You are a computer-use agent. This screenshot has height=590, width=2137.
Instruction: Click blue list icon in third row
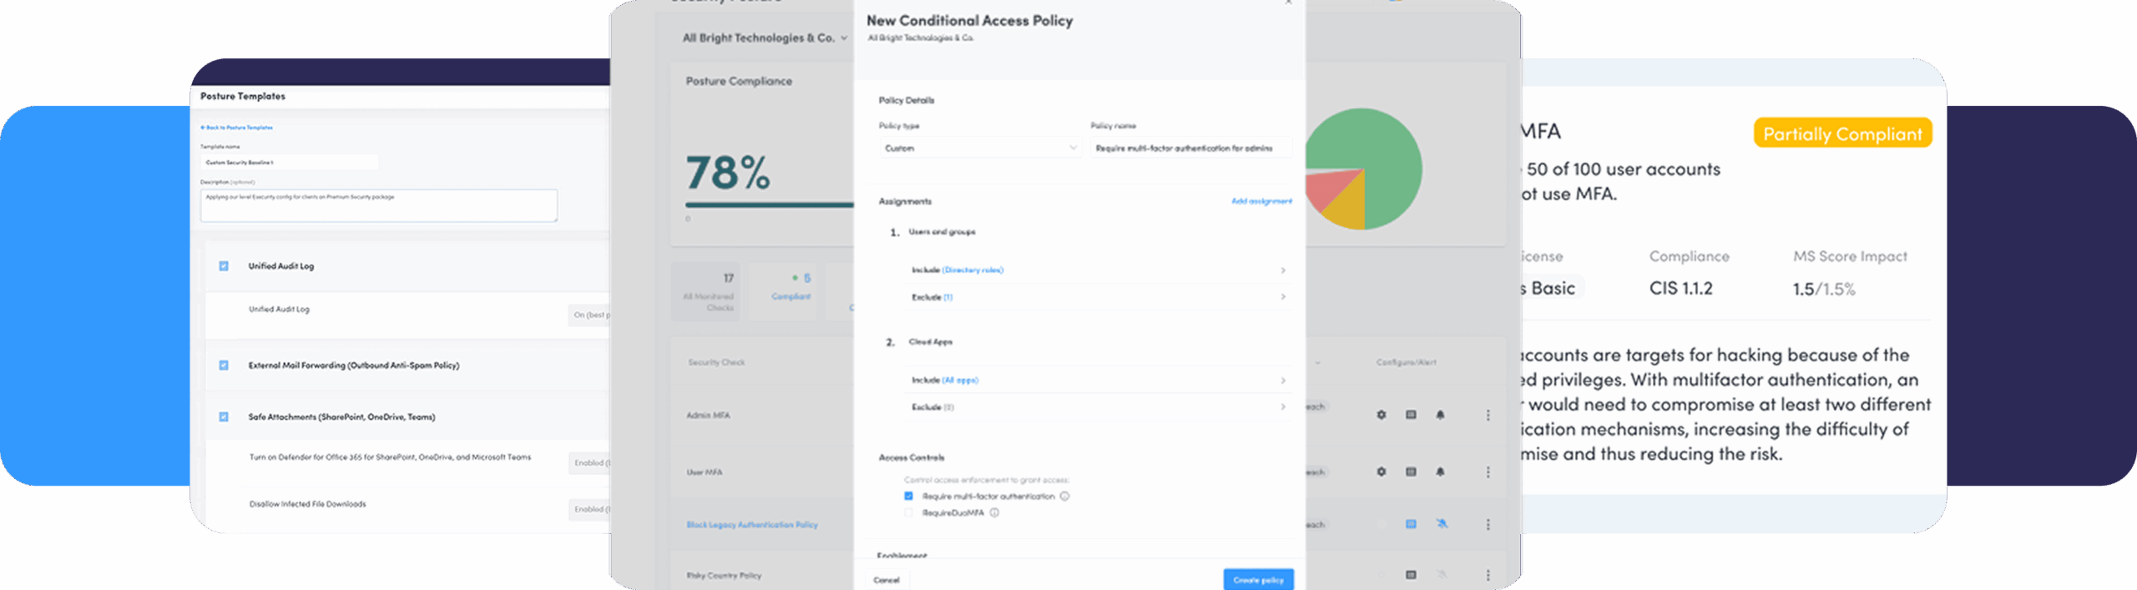click(1411, 524)
